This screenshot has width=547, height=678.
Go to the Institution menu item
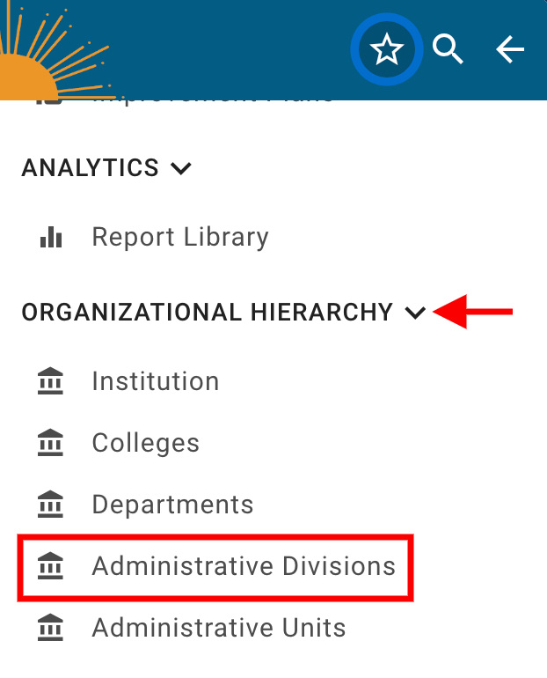click(x=156, y=381)
